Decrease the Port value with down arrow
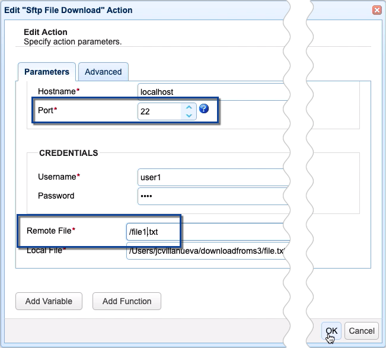 (189, 115)
